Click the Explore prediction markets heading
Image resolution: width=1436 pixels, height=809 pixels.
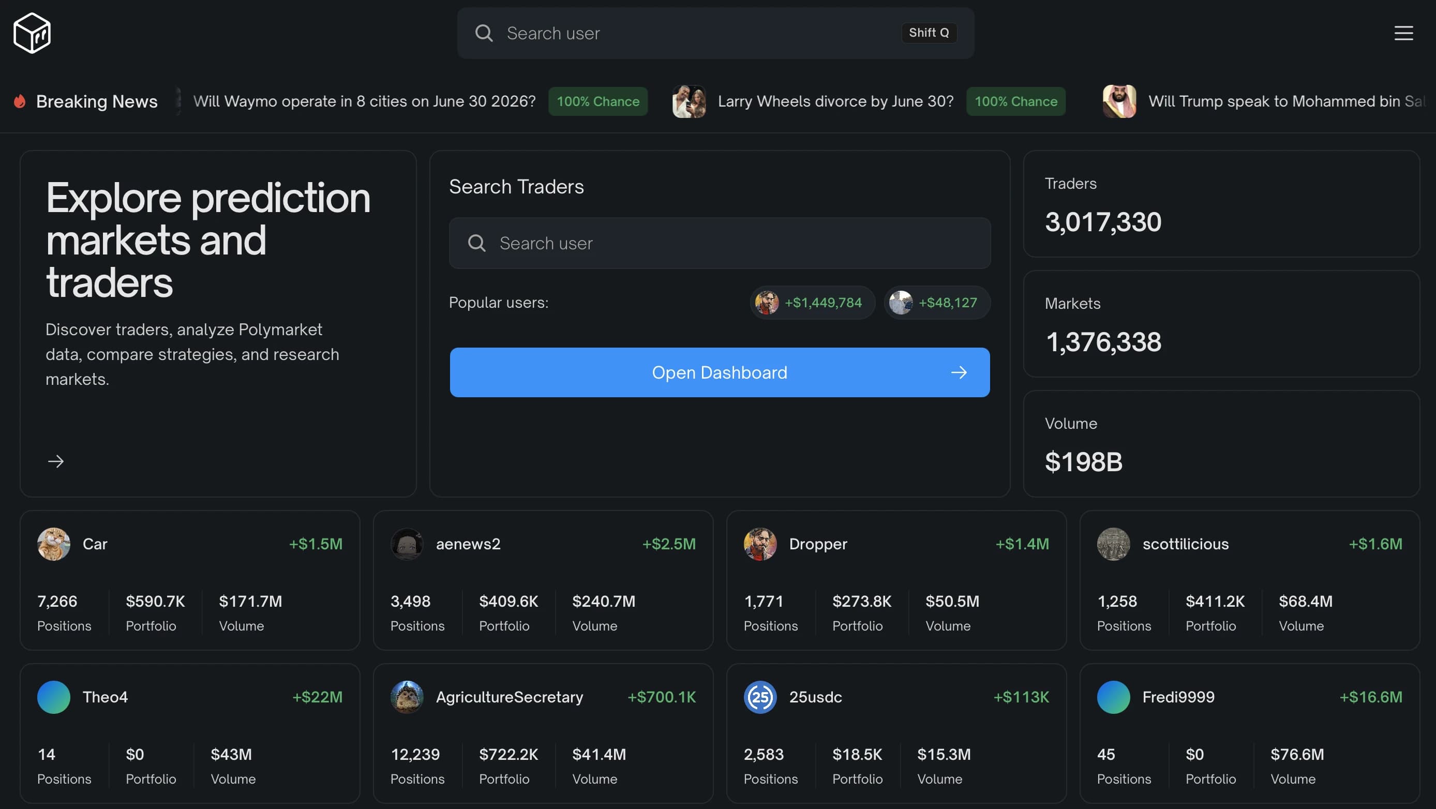pos(208,239)
